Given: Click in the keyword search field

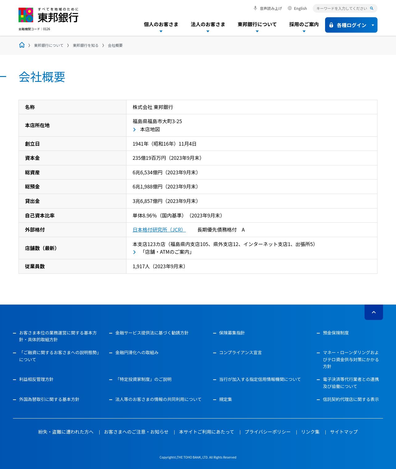Looking at the screenshot, I should tap(342, 8).
